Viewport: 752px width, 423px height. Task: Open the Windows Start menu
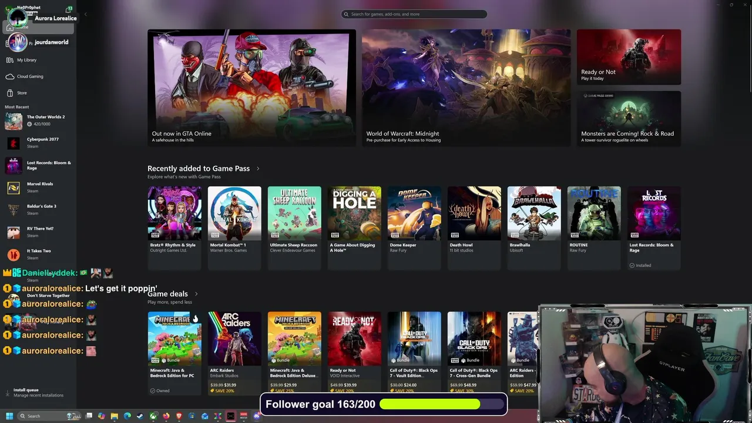(9, 416)
